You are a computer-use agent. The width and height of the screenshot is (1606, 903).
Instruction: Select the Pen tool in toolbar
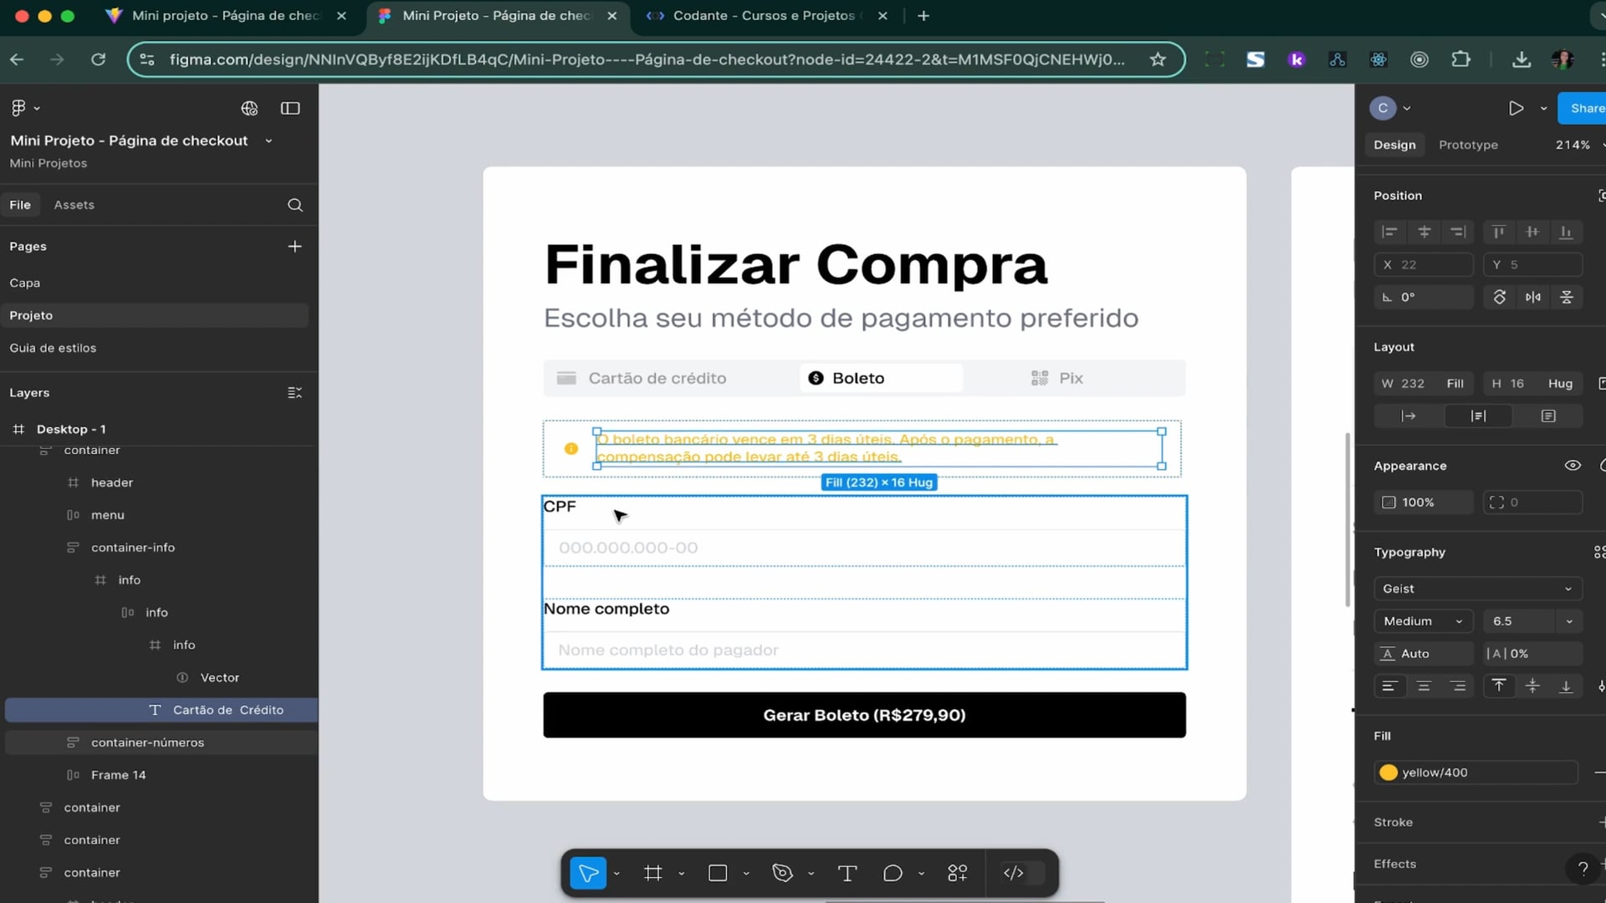coord(783,874)
